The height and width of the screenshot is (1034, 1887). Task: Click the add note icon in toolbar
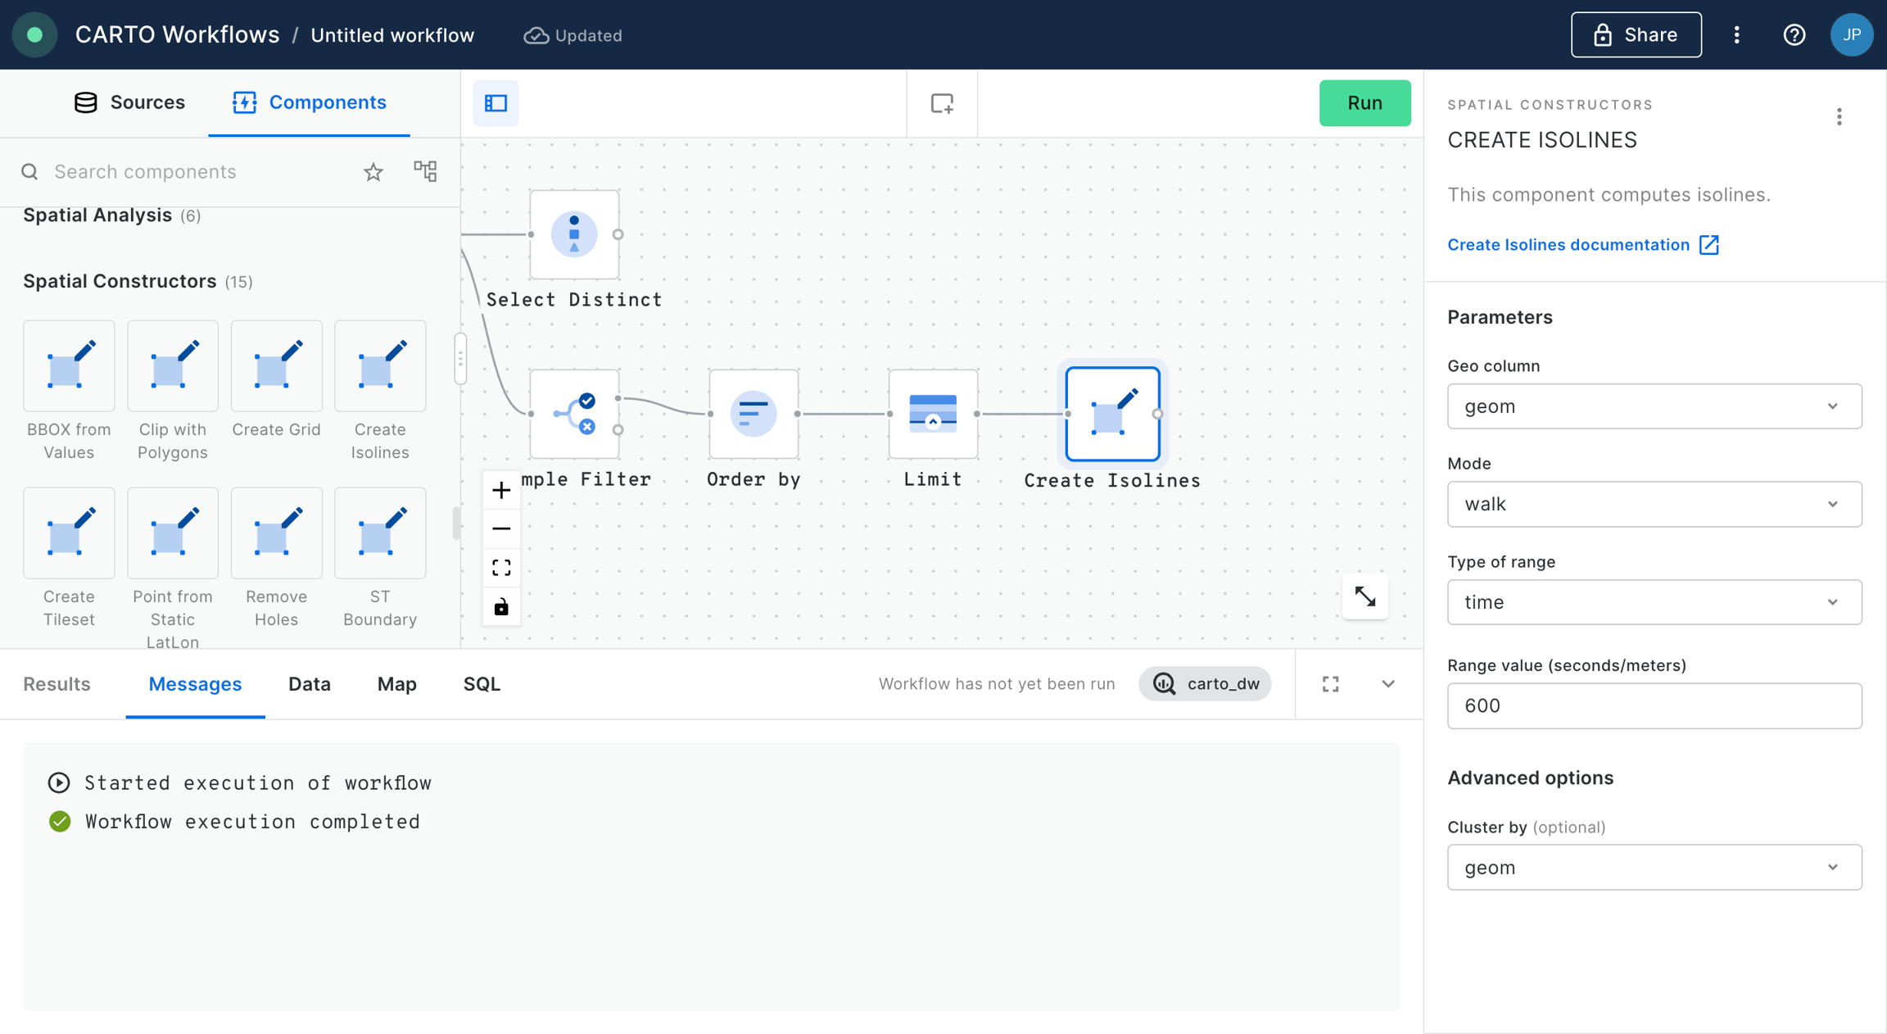942,103
